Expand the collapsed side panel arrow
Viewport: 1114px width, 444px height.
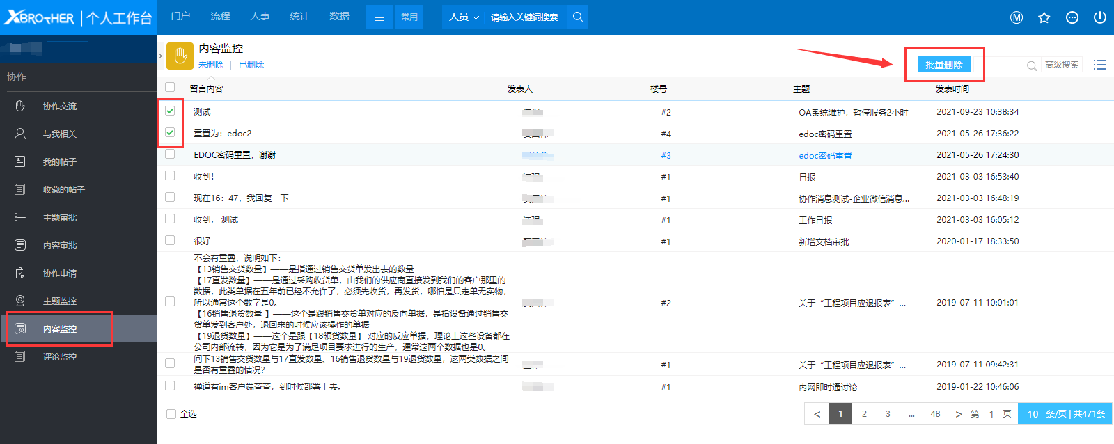tap(160, 56)
